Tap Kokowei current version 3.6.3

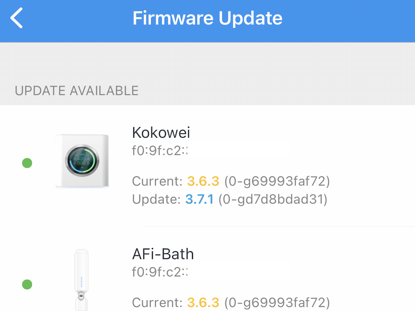coord(203,182)
